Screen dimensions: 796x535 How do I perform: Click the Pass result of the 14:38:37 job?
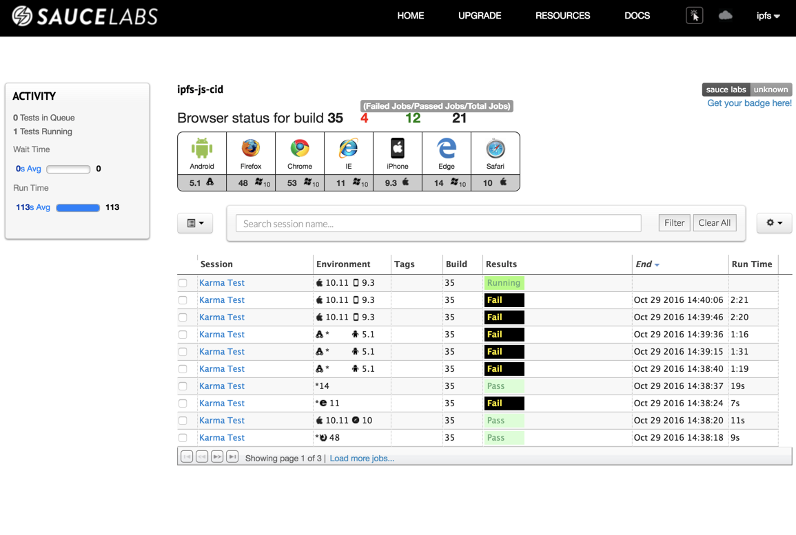[x=504, y=386]
